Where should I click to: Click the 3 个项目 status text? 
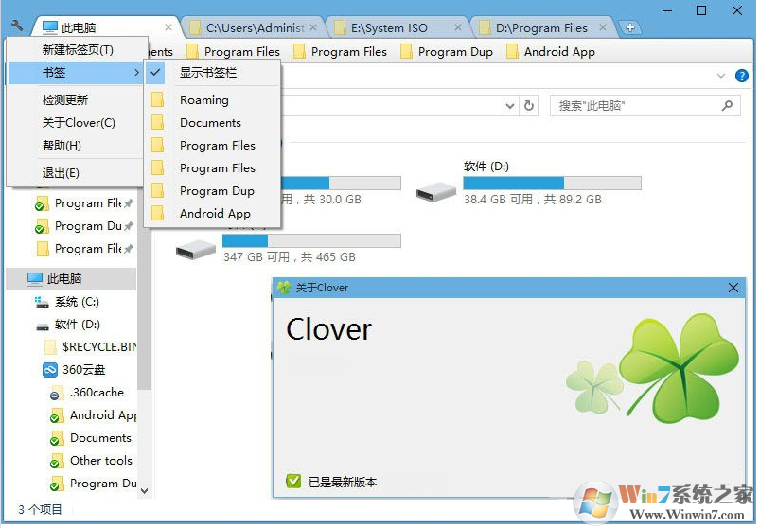pyautogui.click(x=40, y=510)
